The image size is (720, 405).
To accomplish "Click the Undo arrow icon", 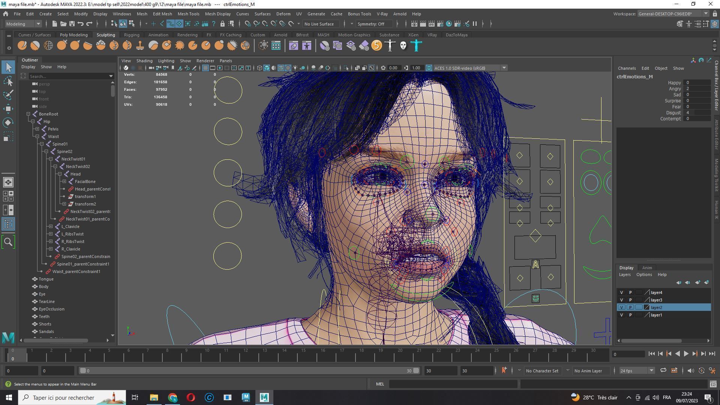I will pos(80,24).
